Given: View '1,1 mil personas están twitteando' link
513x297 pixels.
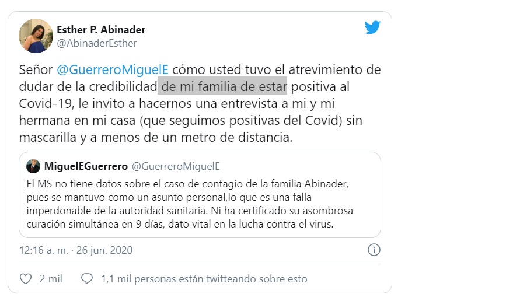Looking at the screenshot, I should (x=204, y=279).
